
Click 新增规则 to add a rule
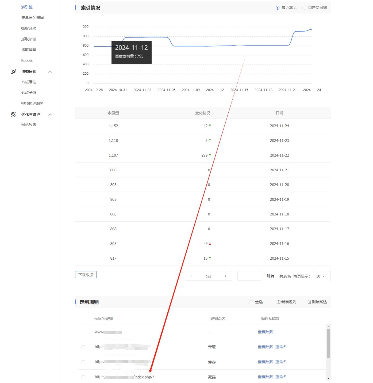286,302
